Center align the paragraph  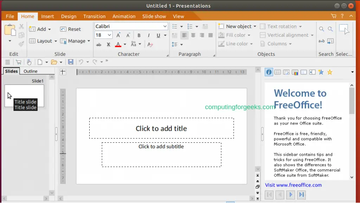193,35
